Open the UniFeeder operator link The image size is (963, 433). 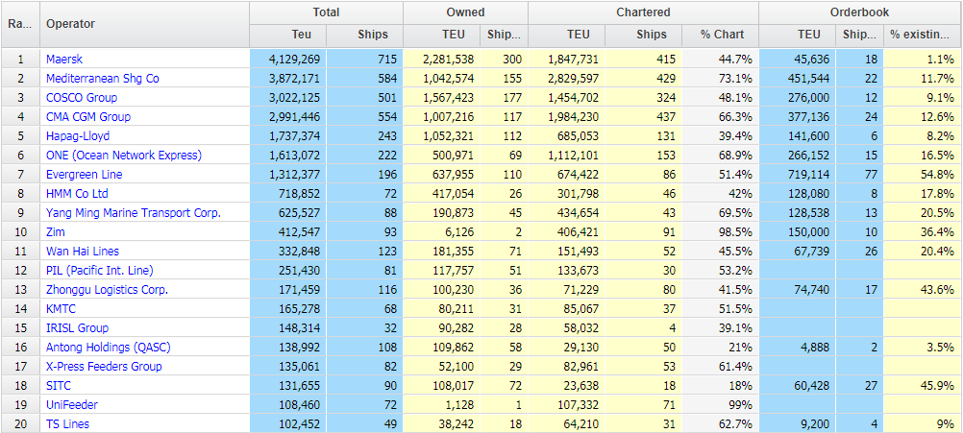pos(72,405)
